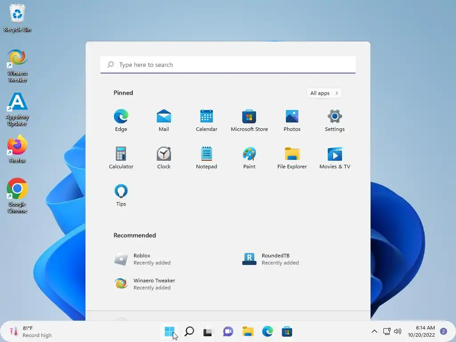Open the Photos app
Image resolution: width=456 pixels, height=342 pixels.
point(292,120)
